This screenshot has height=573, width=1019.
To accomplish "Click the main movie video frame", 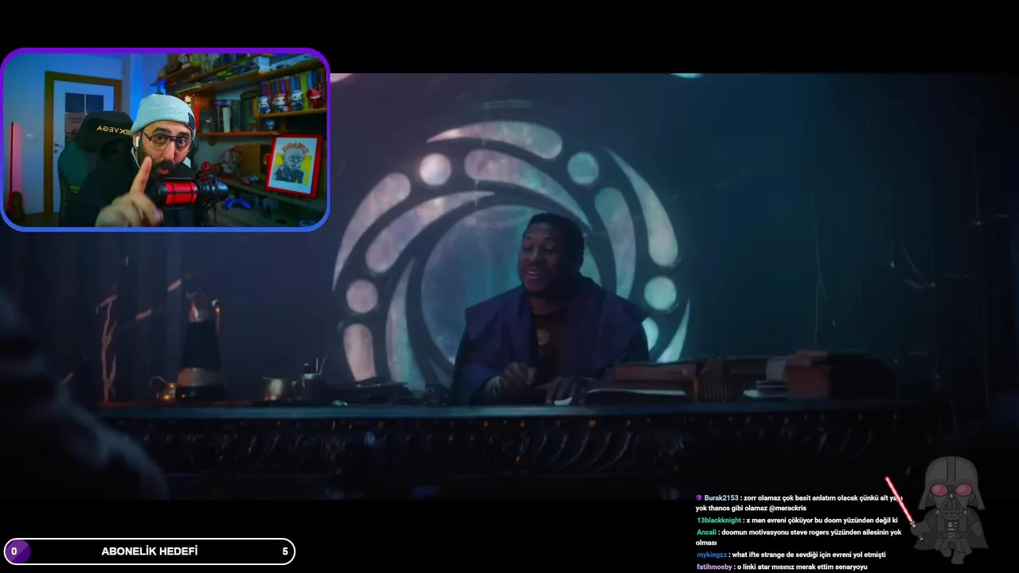I will click(509, 286).
